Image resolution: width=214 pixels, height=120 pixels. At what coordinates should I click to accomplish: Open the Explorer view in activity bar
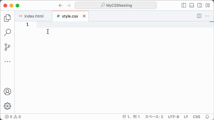pyautogui.click(x=7, y=18)
